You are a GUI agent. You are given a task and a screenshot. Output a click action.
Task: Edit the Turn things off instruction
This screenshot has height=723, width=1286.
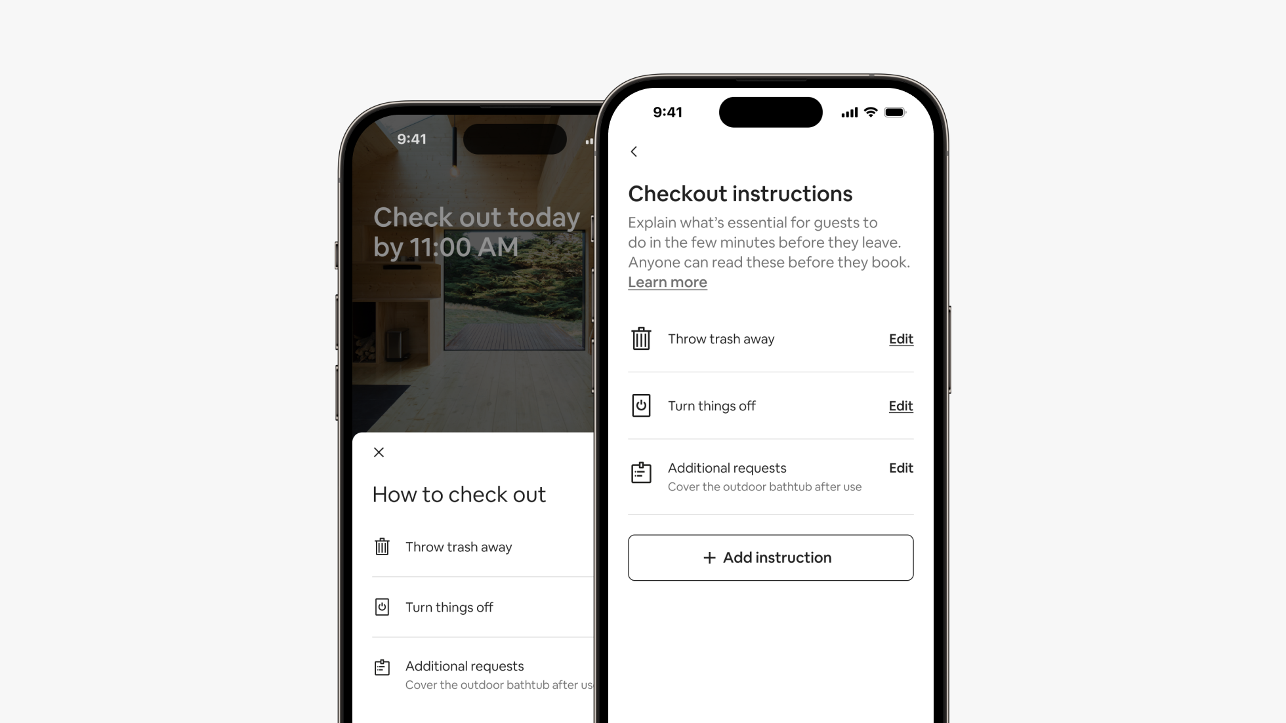click(900, 405)
